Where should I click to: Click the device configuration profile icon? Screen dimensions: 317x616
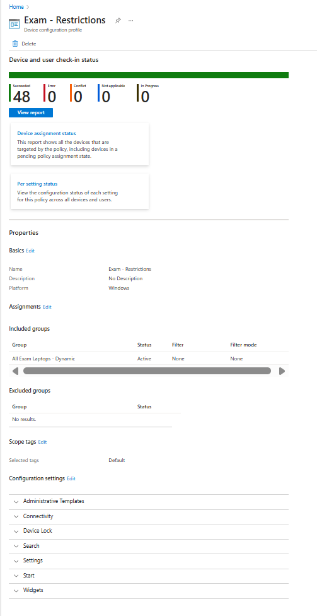coord(14,23)
